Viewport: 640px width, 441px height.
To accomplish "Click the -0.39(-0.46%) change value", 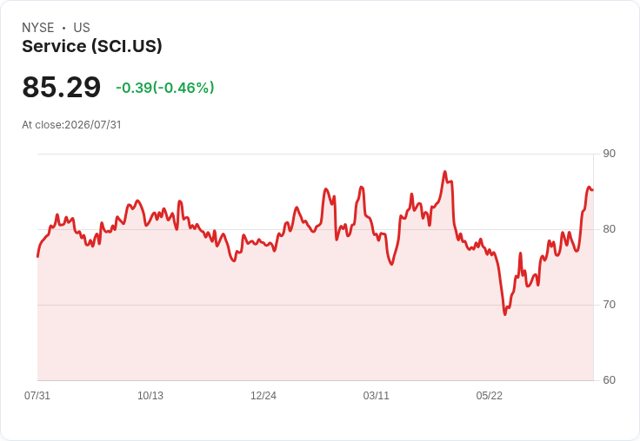I will click(165, 88).
